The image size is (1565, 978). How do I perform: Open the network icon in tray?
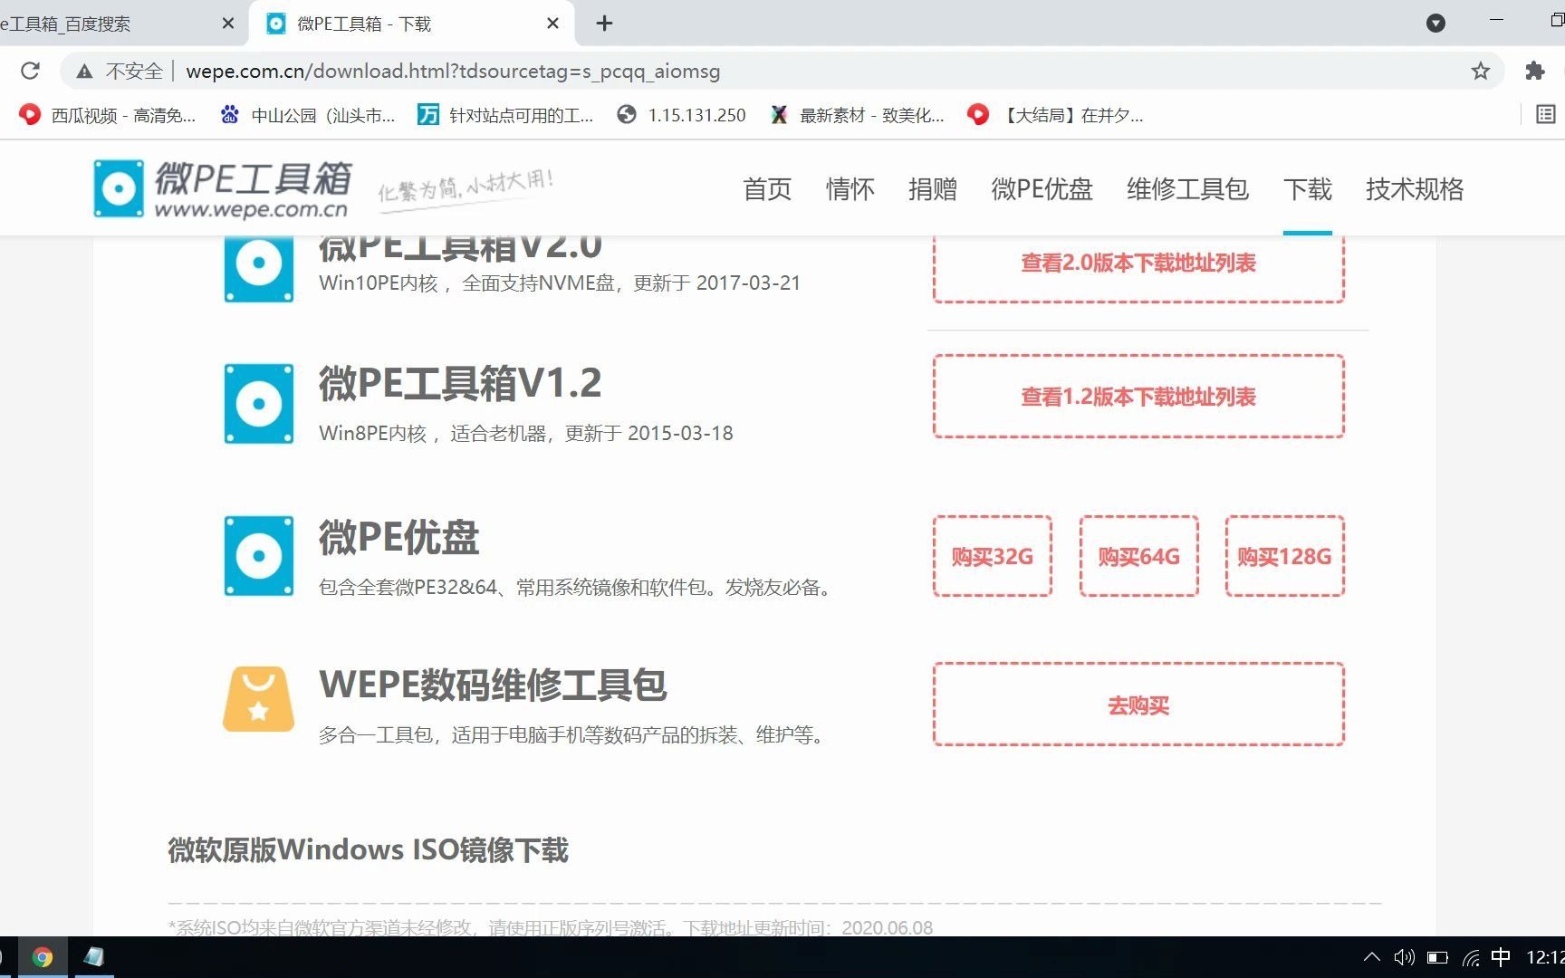[x=1471, y=957]
